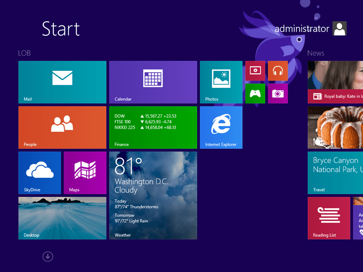The image size is (363, 272).
Task: Open the Calendar app tile
Action: [x=153, y=82]
